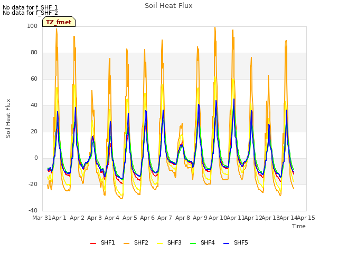The height and width of the screenshot is (253, 338).
Task: Click the Apr 14 x-axis tick label
Action: point(288,218)
